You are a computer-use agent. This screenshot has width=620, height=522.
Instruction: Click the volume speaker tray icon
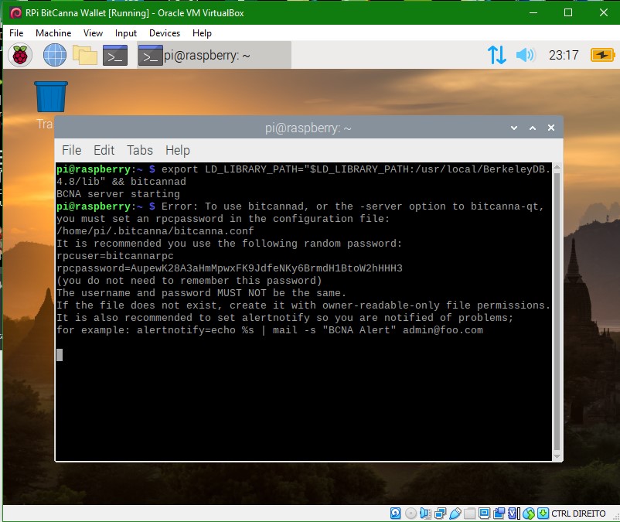(526, 55)
